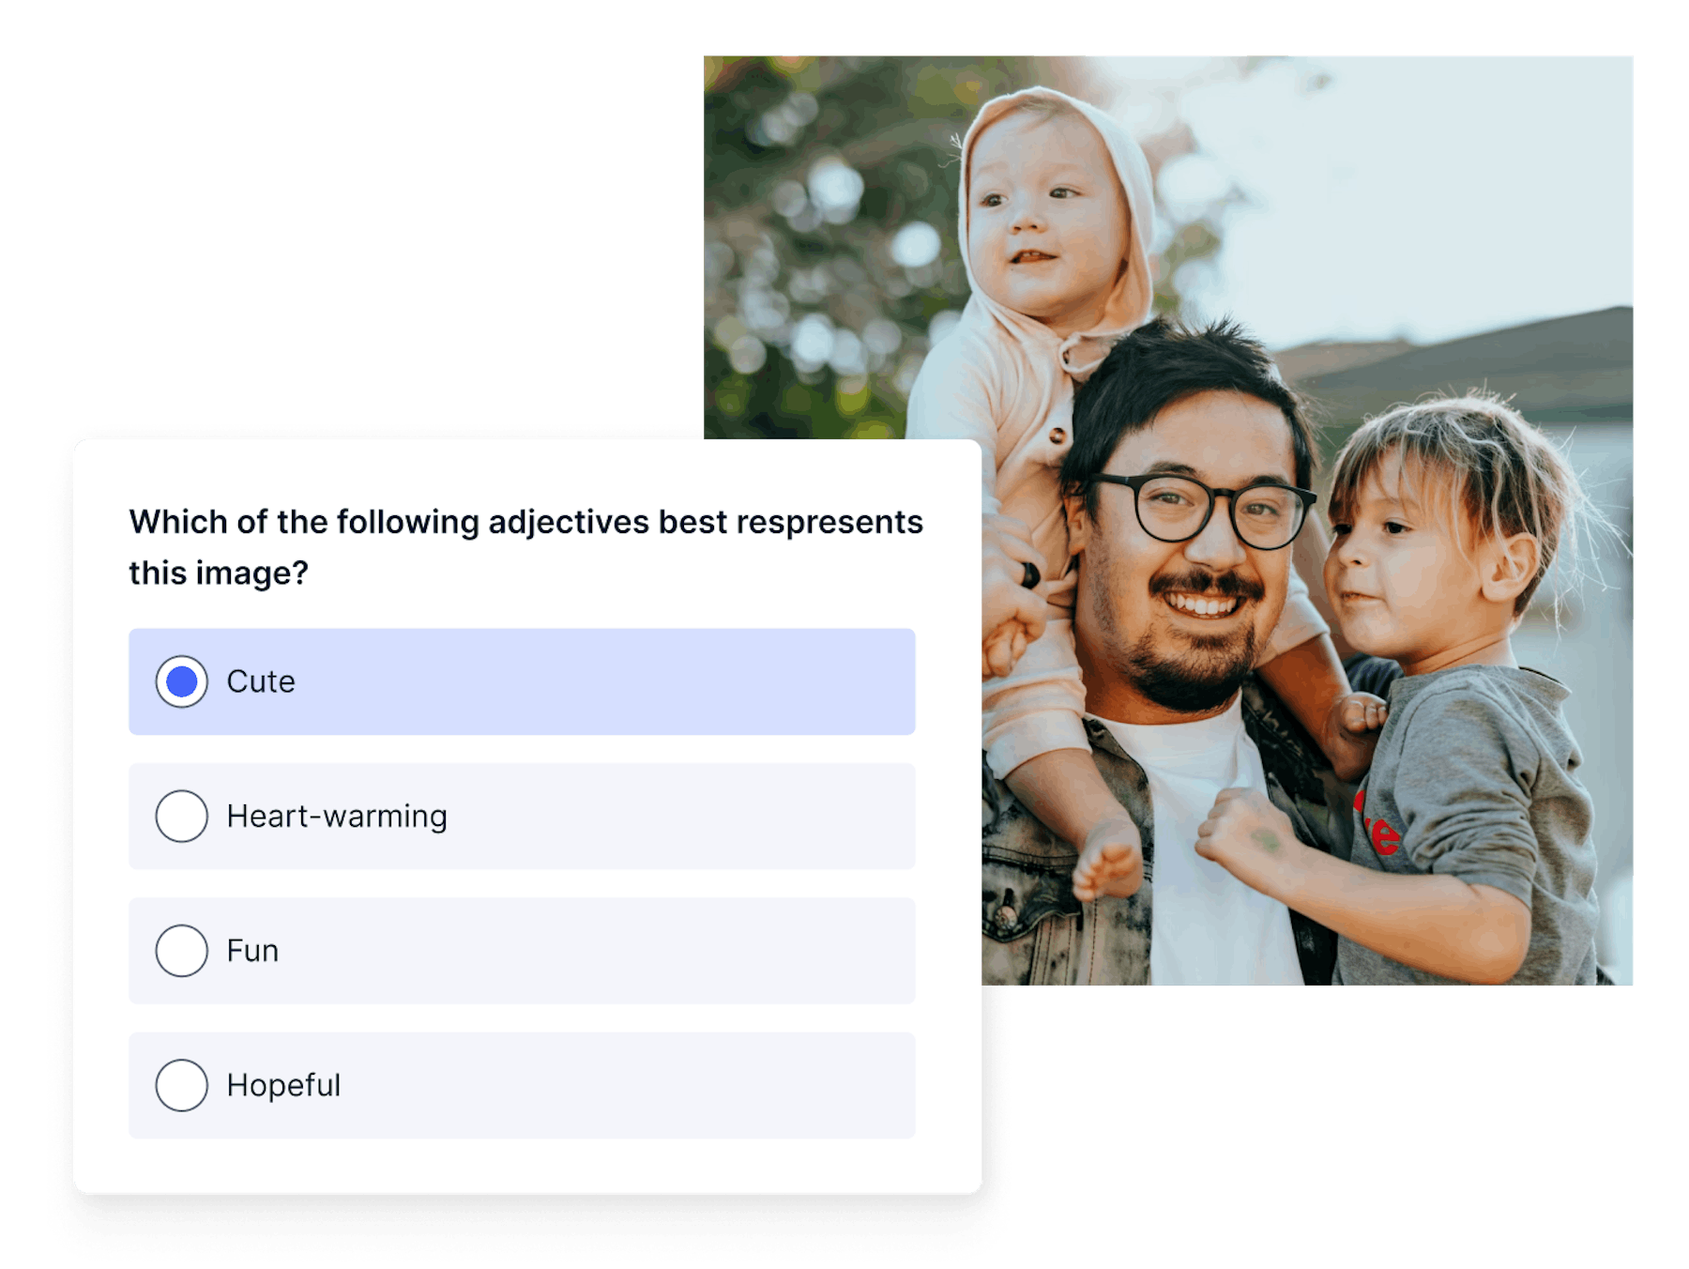Select the Cute radio button circle
The width and height of the screenshot is (1689, 1269).
pyautogui.click(x=181, y=681)
